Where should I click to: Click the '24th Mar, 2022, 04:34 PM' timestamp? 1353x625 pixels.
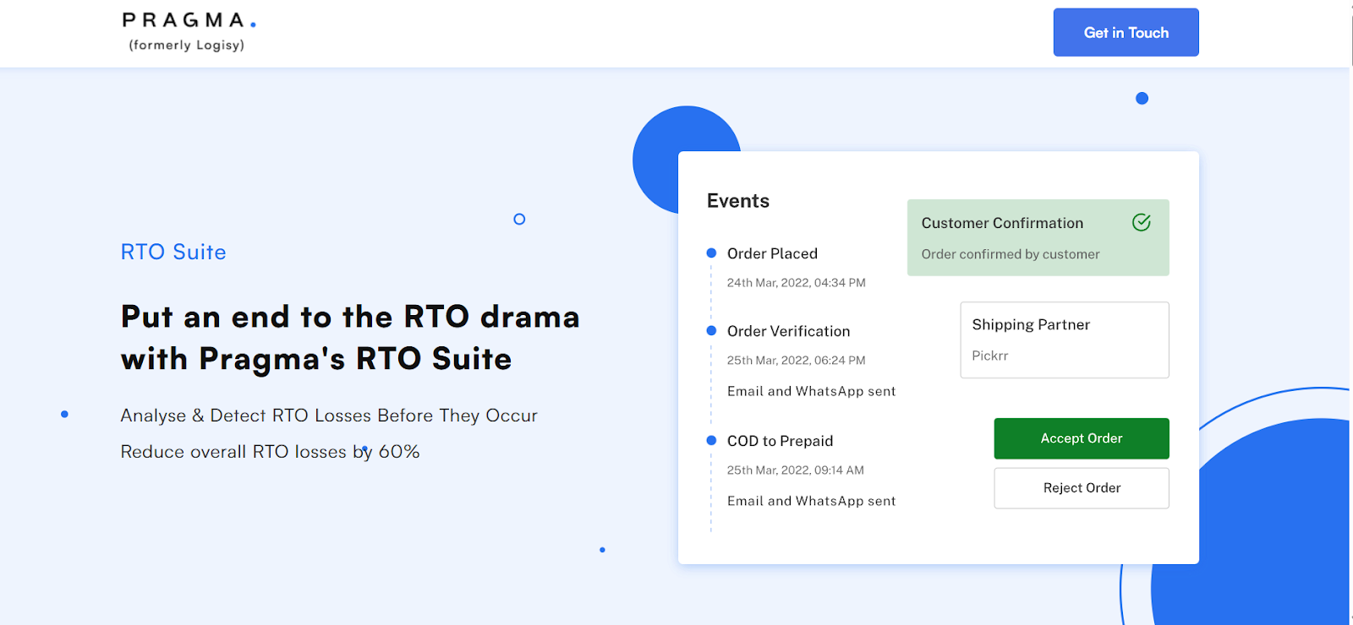796,283
